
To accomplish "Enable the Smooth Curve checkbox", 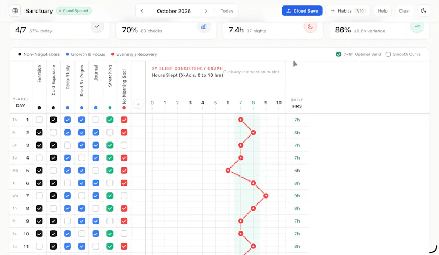I will click(x=388, y=54).
